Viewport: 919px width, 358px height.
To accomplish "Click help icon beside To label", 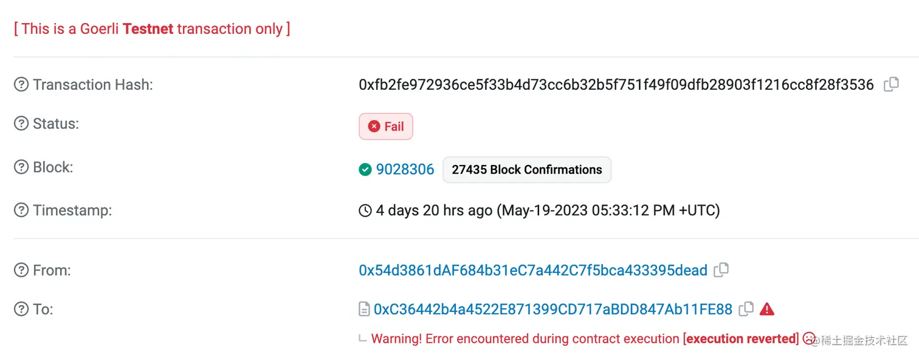I will (x=21, y=309).
